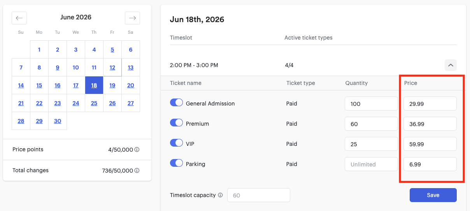Screen dimensions: 470x211
Task: Select June 26 on calendar
Action: [112, 103]
